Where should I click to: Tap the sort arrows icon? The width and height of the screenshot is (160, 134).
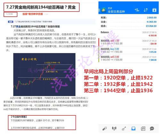146,10
